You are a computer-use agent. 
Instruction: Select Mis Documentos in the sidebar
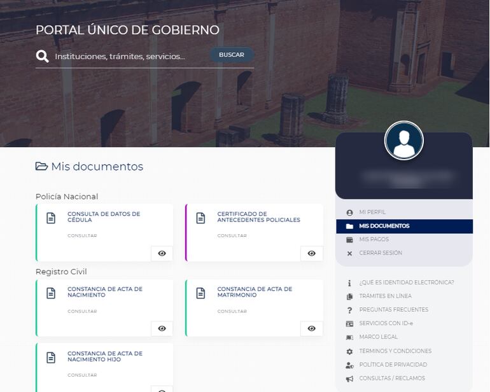pos(384,226)
